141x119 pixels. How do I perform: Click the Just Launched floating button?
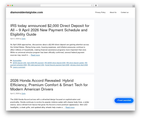point(124,100)
